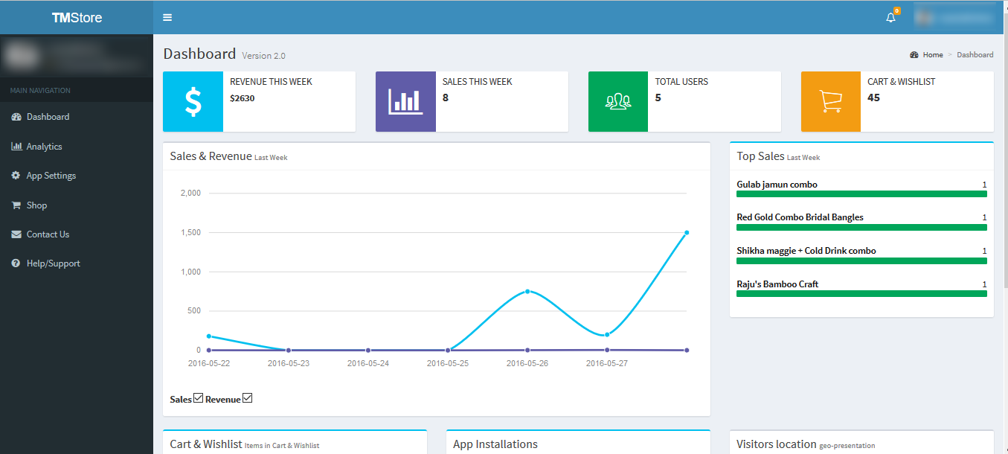Click the Sales This Week label
Screen dimensions: 1008x454
tap(478, 82)
